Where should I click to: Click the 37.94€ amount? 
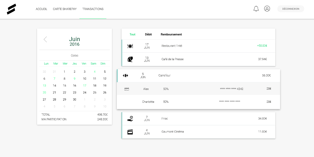[262, 59]
